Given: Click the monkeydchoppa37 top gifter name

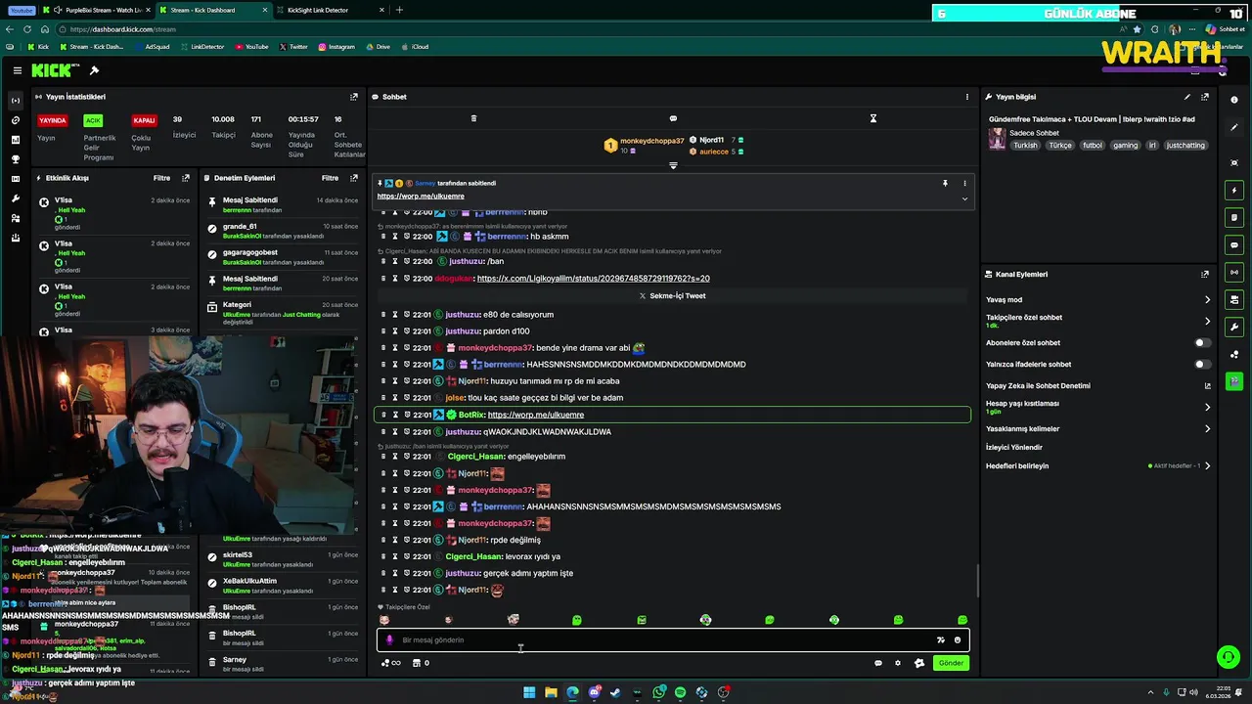Looking at the screenshot, I should point(651,141).
